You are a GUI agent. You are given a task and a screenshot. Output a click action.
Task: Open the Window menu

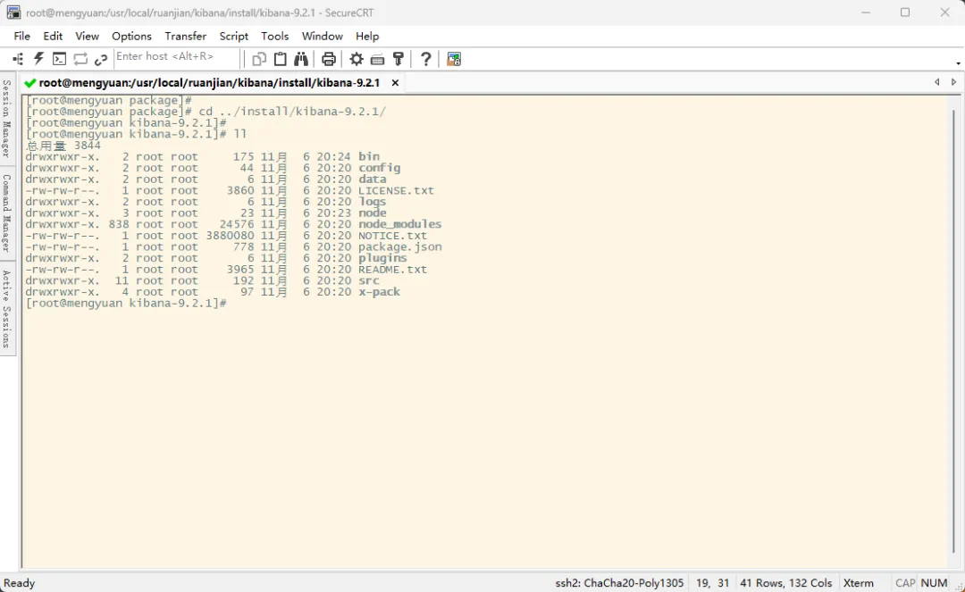tap(322, 37)
